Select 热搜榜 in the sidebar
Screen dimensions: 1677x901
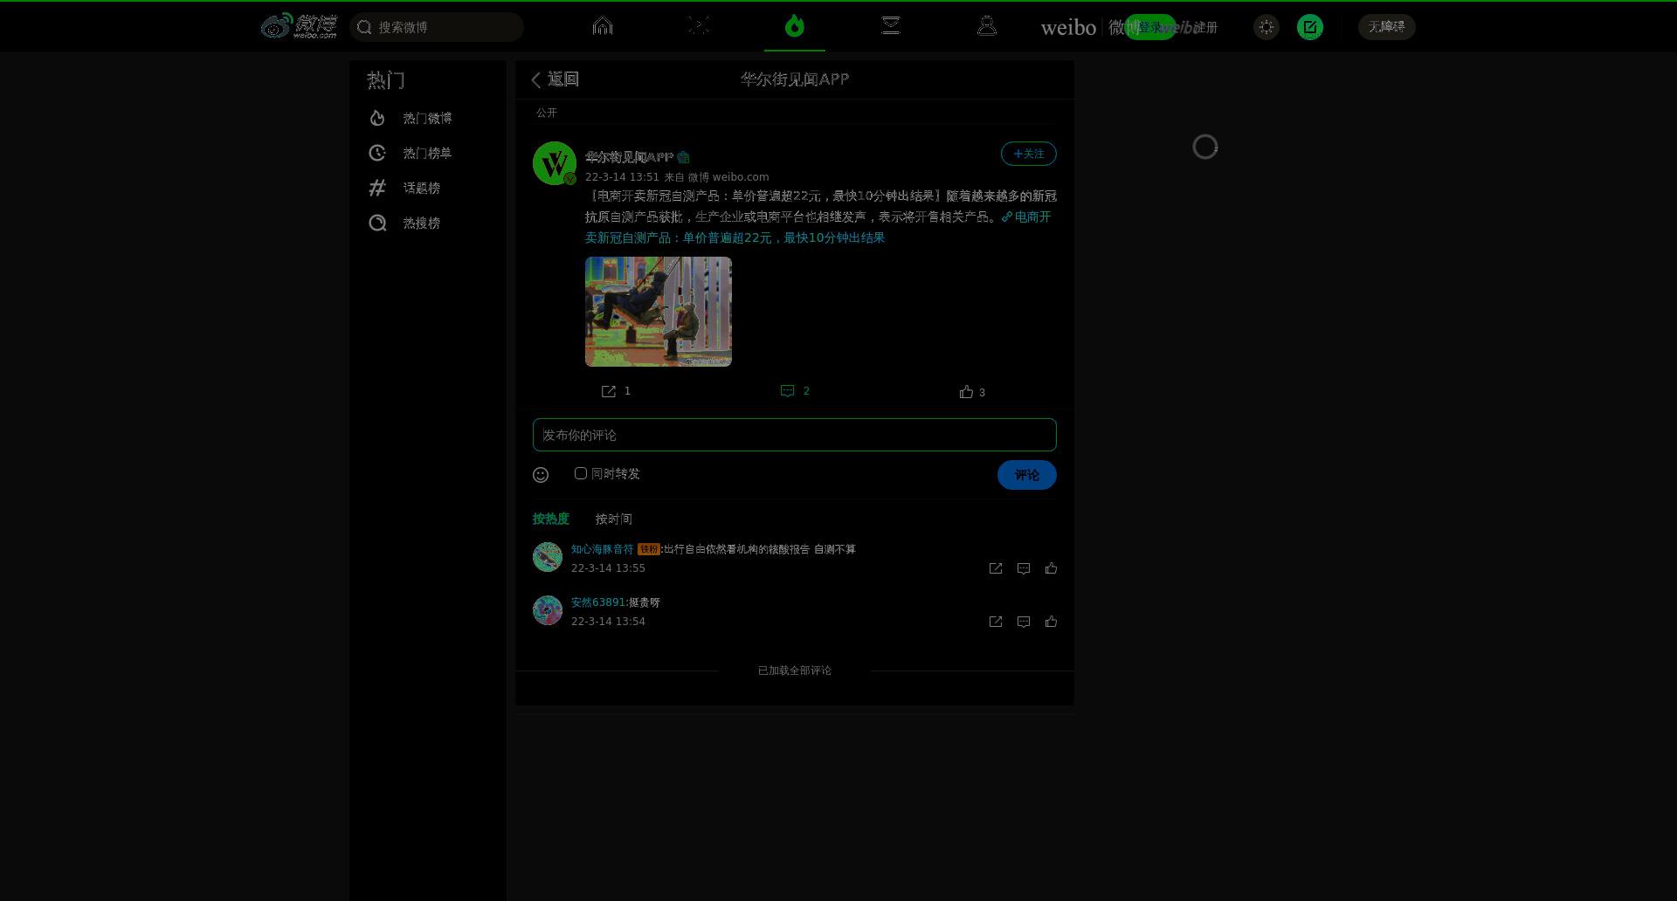tap(428, 223)
